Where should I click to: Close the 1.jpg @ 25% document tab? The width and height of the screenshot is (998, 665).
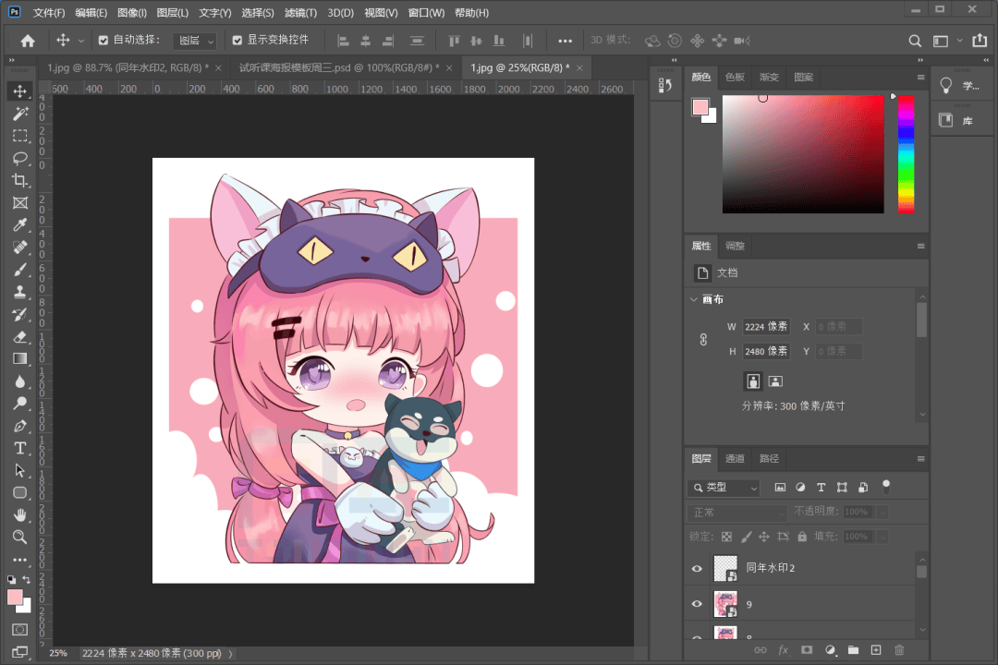579,68
